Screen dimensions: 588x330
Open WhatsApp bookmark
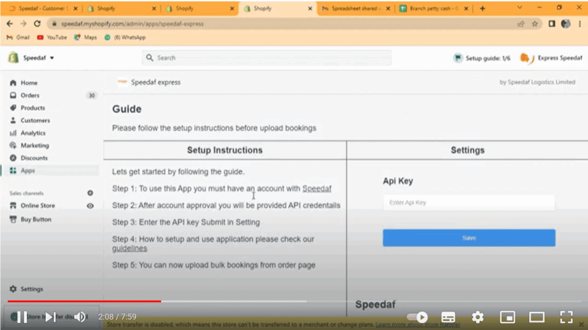tap(125, 37)
